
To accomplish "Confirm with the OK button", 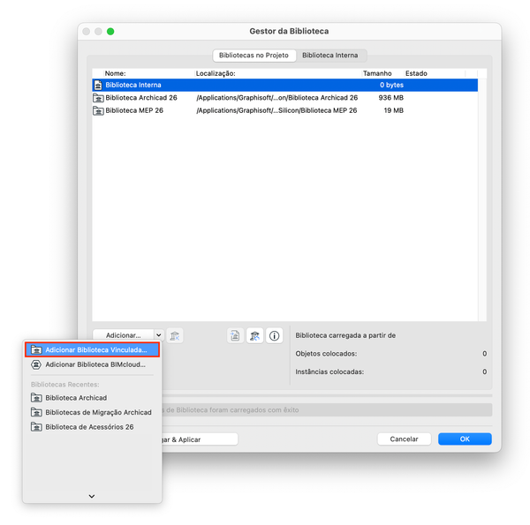I will [465, 439].
